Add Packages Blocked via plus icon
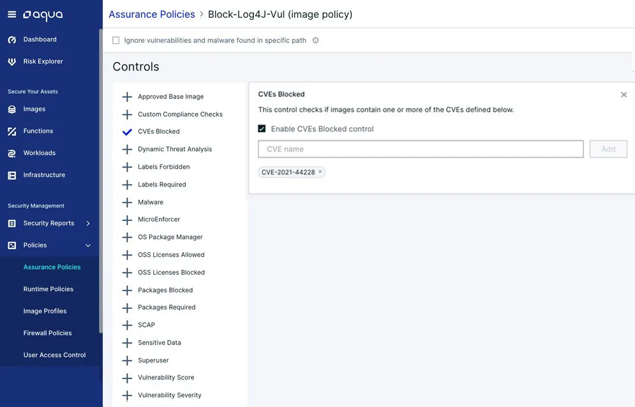The height and width of the screenshot is (407, 635). (x=127, y=290)
